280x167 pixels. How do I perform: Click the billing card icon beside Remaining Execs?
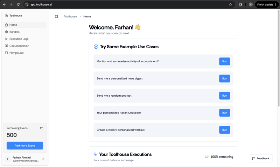pos(42,128)
